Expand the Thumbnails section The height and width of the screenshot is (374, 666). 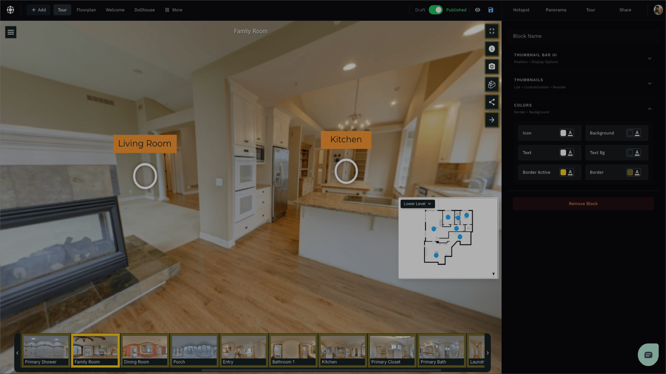(x=583, y=83)
